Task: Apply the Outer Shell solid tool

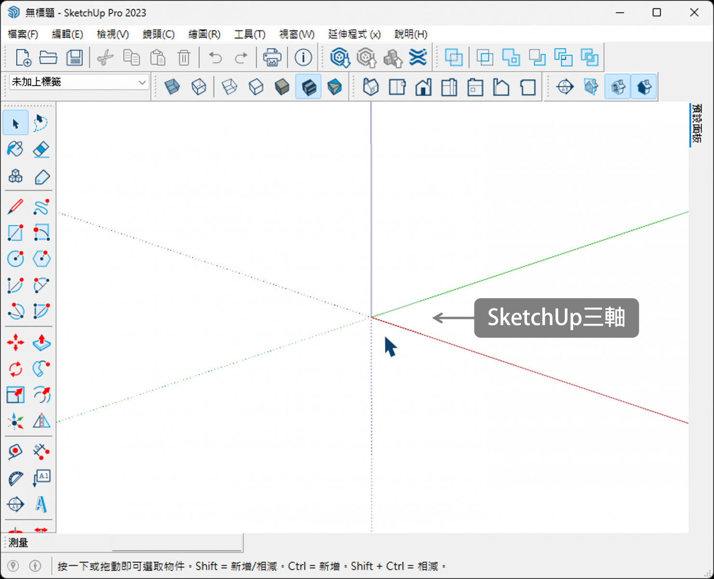Action: click(x=454, y=57)
